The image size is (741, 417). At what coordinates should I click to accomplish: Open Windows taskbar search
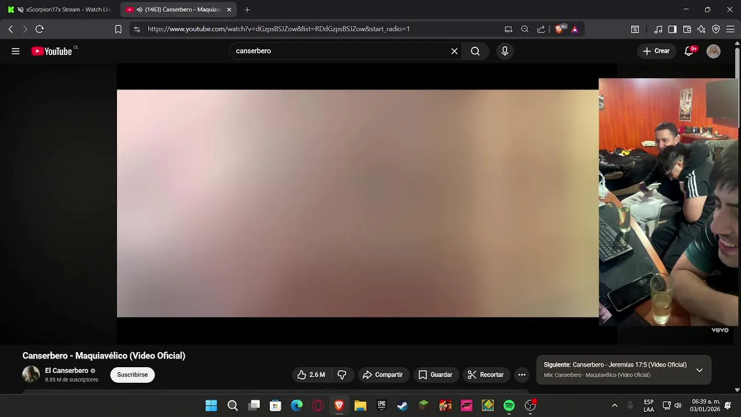point(233,405)
